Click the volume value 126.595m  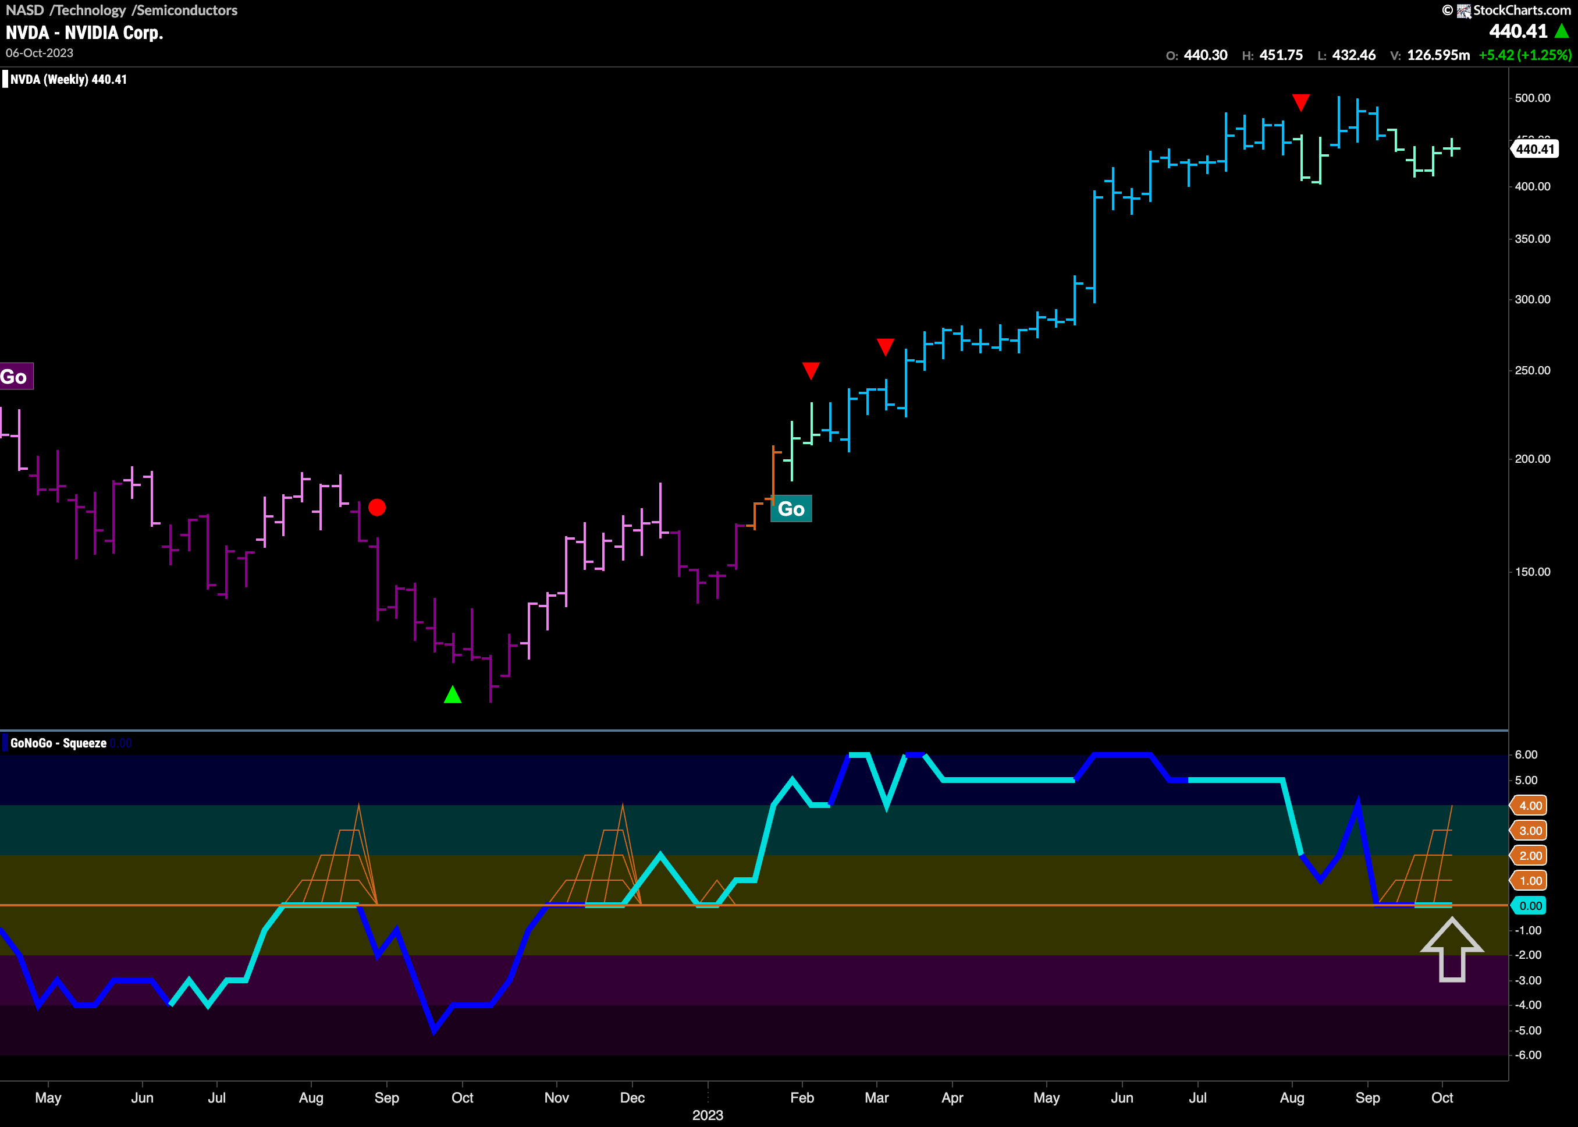[1438, 55]
